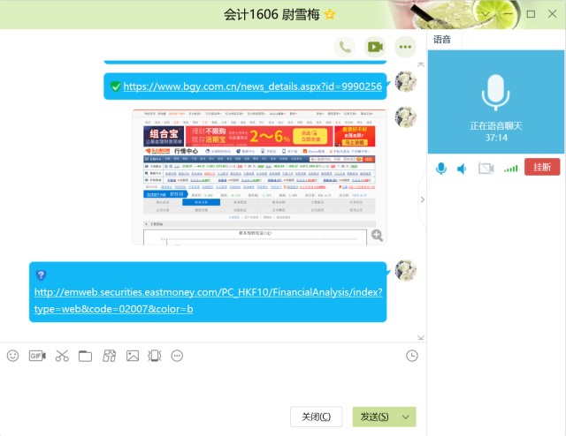This screenshot has width=566, height=436.
Task: Click the voice chat timer 37:14
Action: pyautogui.click(x=496, y=138)
